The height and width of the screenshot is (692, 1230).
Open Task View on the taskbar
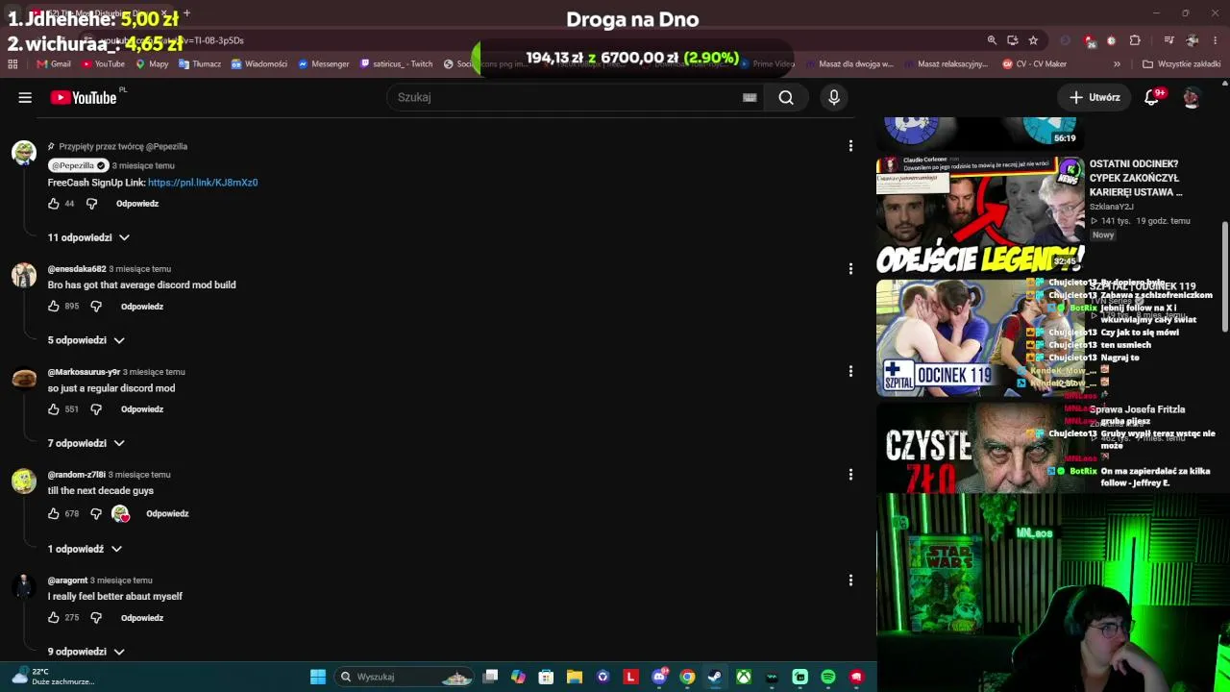(490, 677)
